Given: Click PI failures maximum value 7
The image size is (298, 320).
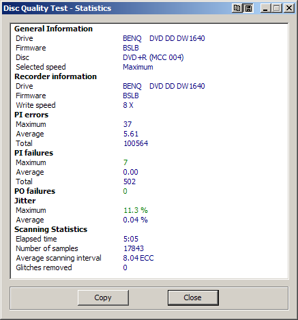Looking at the screenshot, I should (x=125, y=162).
